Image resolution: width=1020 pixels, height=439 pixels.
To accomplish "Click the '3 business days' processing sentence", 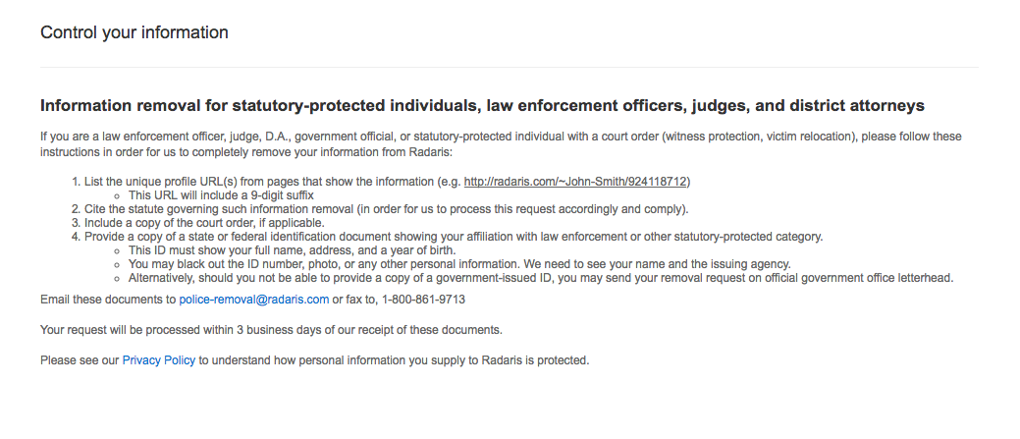I will click(271, 329).
